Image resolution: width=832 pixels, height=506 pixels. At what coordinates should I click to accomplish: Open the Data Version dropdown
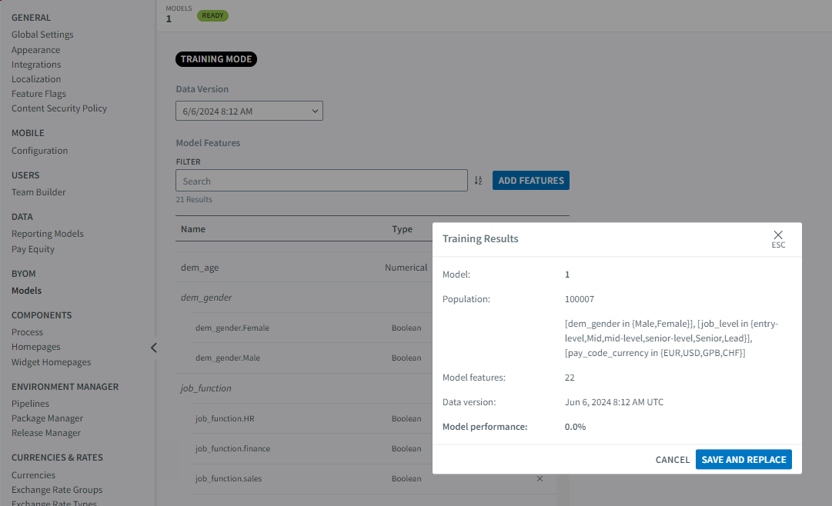(249, 112)
